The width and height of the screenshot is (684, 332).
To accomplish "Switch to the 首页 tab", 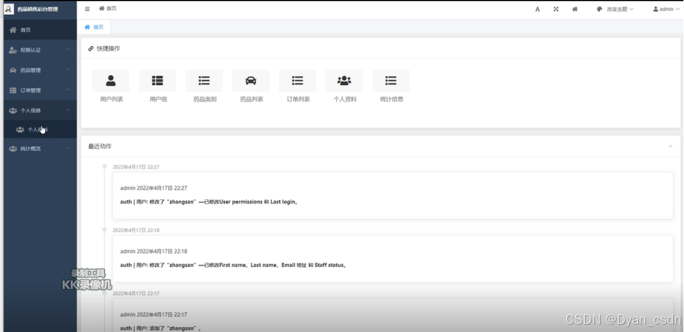I will pyautogui.click(x=94, y=27).
